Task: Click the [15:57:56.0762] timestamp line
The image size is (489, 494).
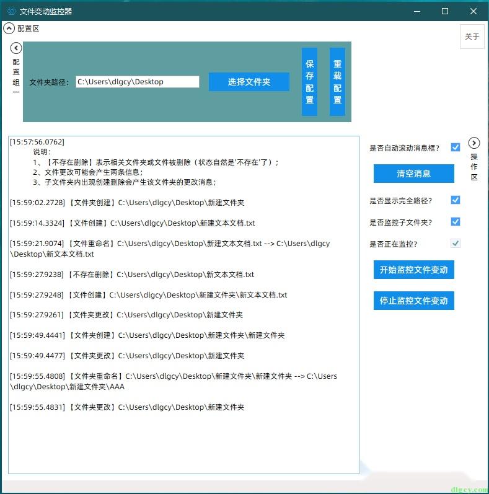Action: (x=37, y=142)
